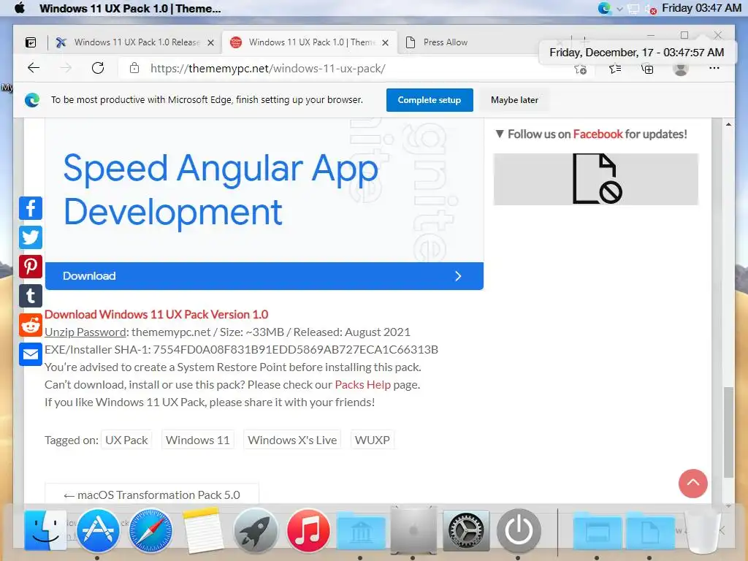Open Edge Settings and more menu
748x561 pixels.
714,68
